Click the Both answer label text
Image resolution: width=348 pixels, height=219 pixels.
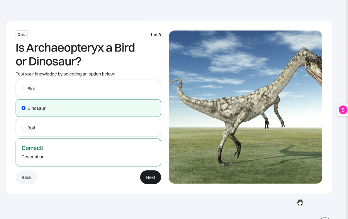point(32,128)
